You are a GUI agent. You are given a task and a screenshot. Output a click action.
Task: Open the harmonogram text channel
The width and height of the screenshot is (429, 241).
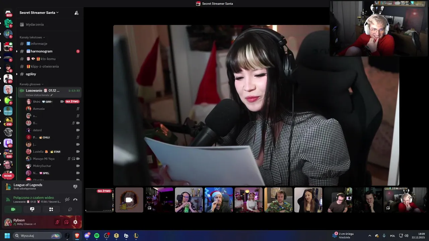[x=49, y=51]
